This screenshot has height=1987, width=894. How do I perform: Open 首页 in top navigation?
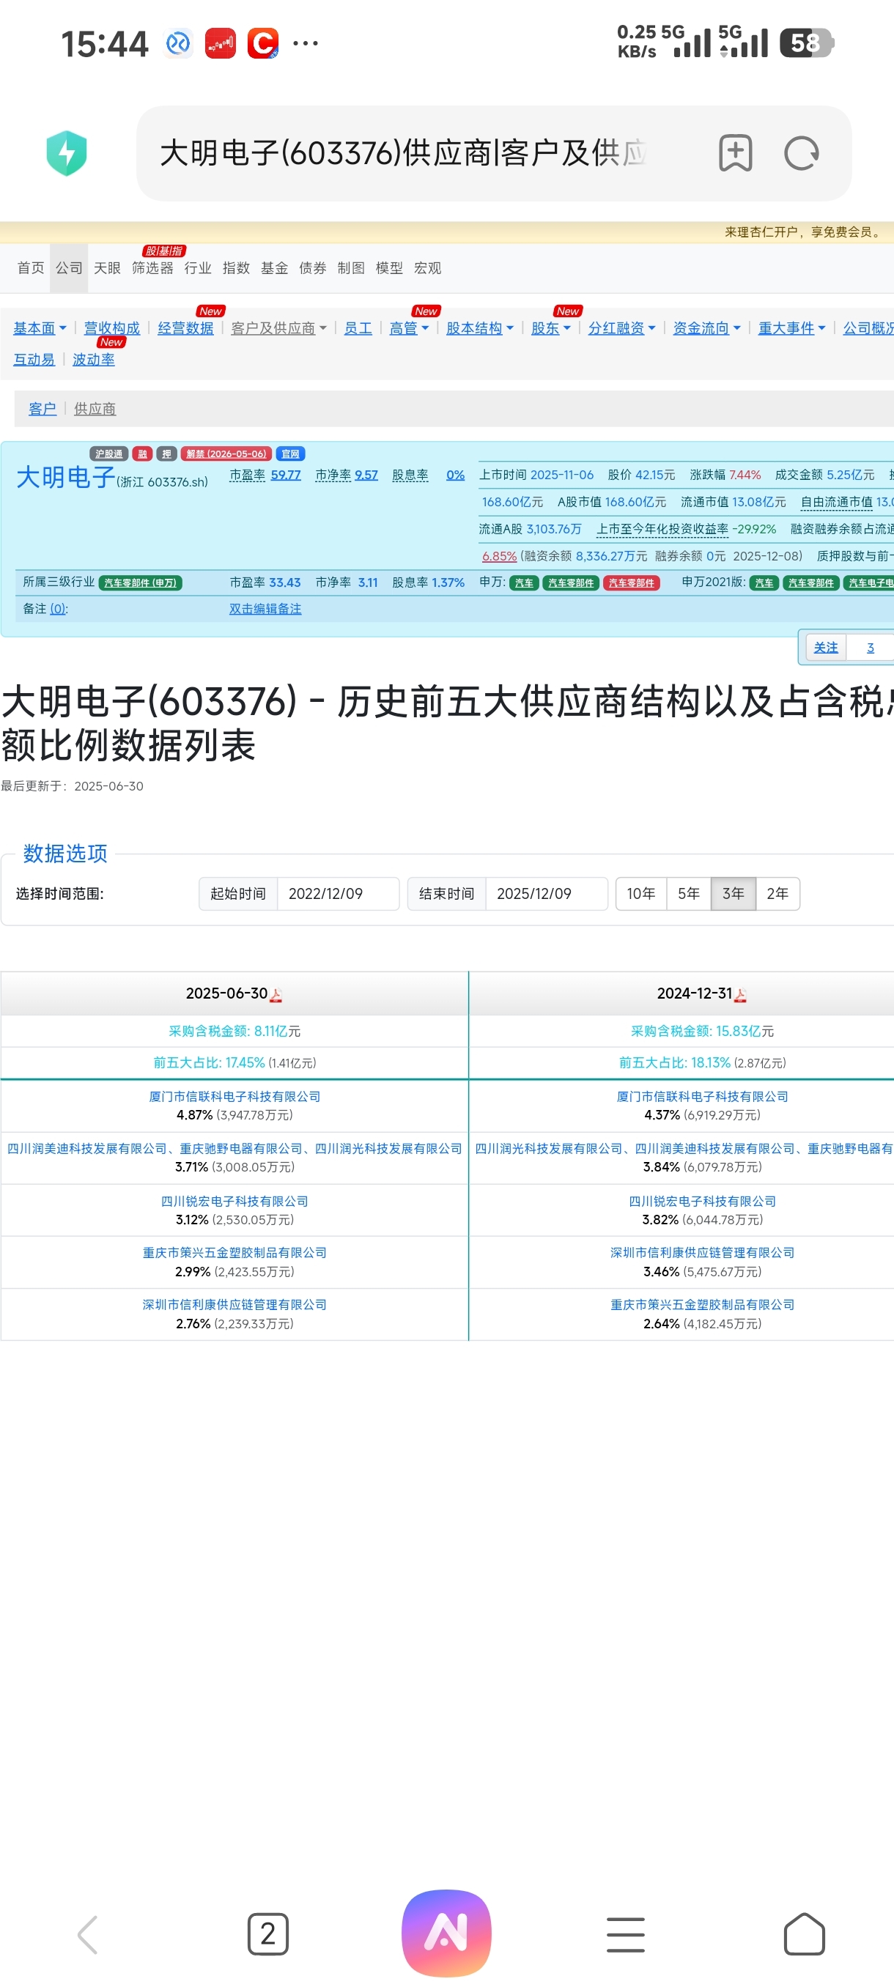[x=31, y=268]
